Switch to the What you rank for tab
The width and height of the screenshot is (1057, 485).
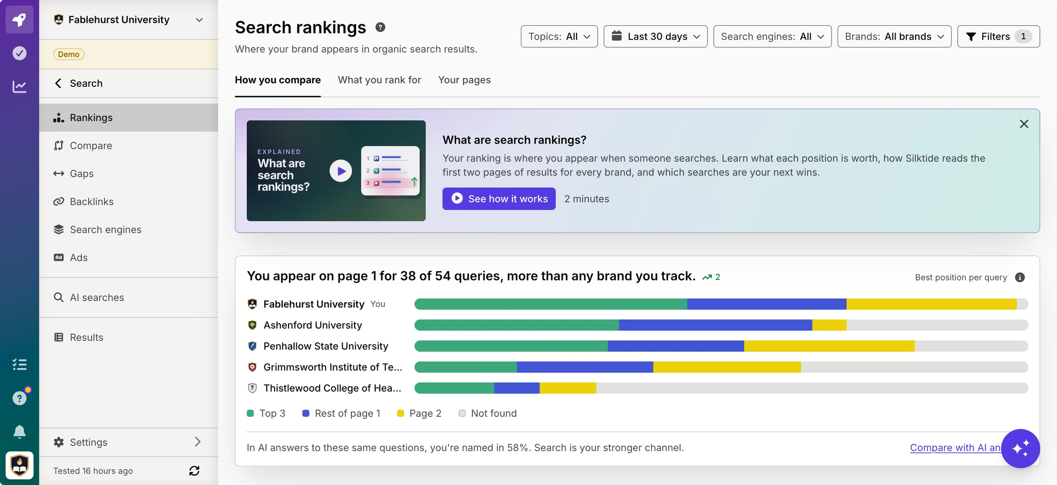pos(379,80)
